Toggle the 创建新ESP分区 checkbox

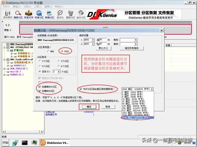(x=40, y=87)
